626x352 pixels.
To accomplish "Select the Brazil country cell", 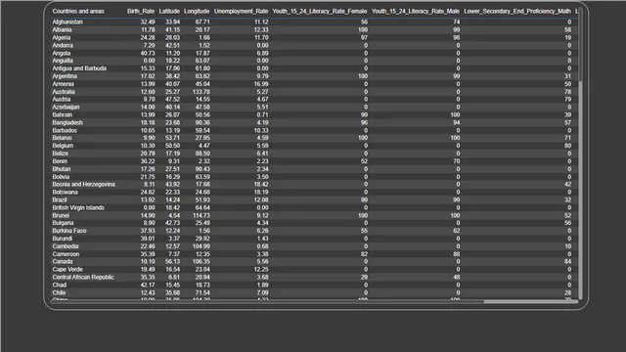I will click(60, 199).
